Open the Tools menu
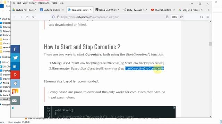 pyautogui.click(x=54, y=3)
